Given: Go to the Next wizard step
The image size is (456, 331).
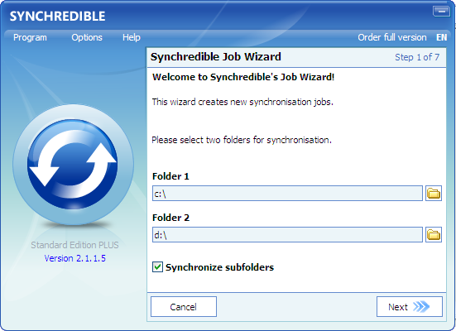Looking at the screenshot, I should tap(410, 306).
